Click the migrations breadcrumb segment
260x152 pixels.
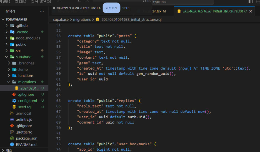[82, 19]
